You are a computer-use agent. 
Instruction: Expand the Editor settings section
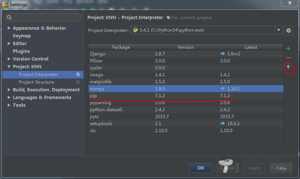coord(9,43)
